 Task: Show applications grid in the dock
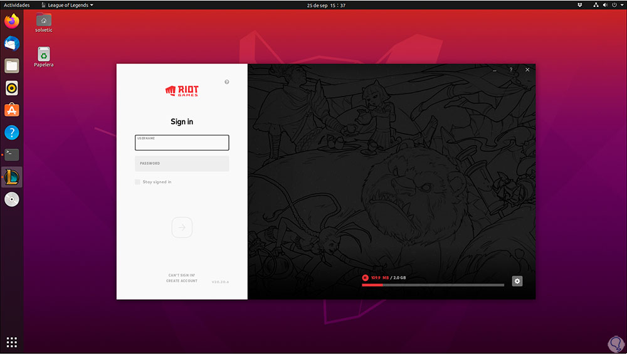(x=11, y=342)
